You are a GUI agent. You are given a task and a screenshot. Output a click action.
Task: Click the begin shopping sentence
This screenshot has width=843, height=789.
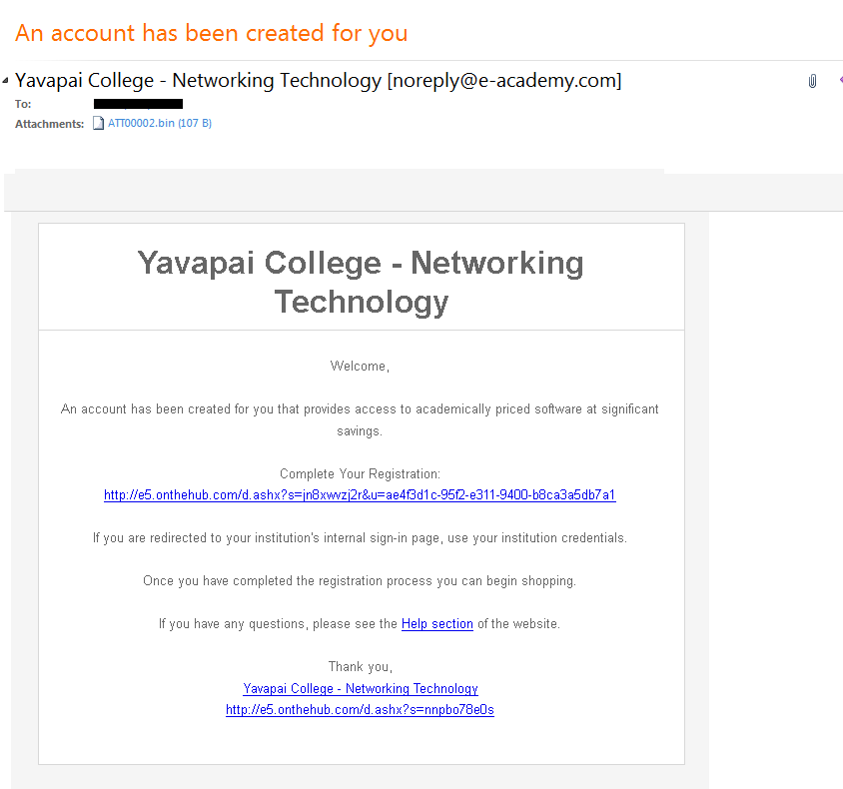click(x=360, y=581)
